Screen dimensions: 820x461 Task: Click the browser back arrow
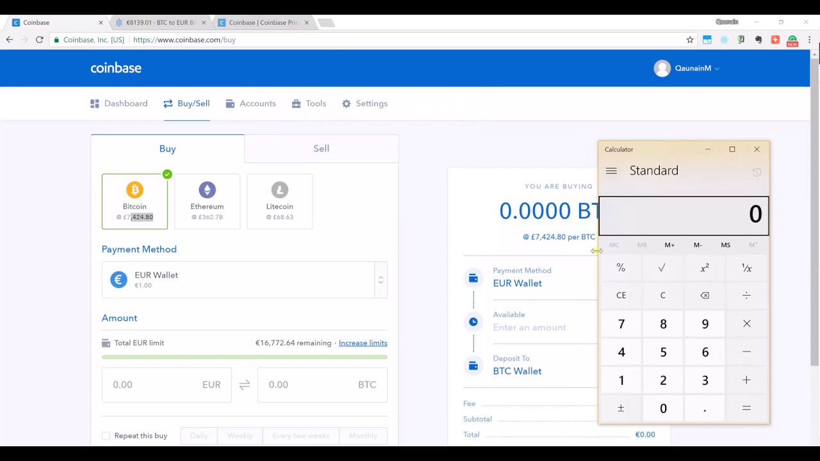point(10,40)
